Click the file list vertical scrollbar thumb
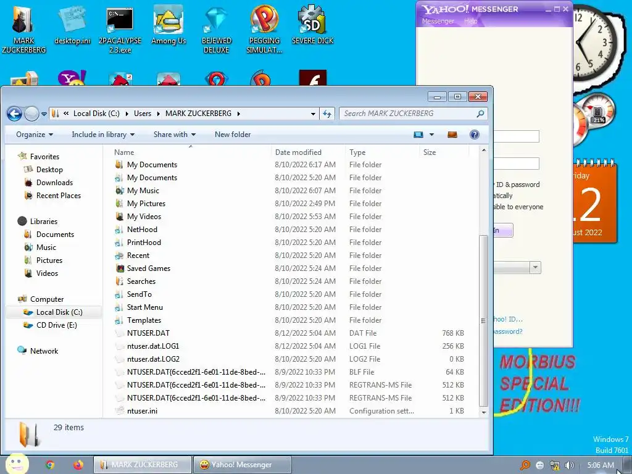Image resolution: width=632 pixels, height=474 pixels. pos(483,320)
